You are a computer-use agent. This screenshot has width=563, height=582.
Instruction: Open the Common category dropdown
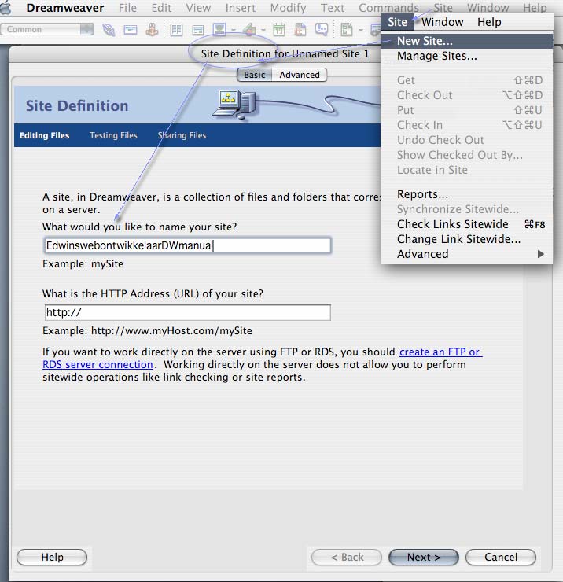(x=47, y=29)
